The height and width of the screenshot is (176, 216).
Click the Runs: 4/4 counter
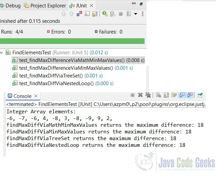click(x=12, y=32)
